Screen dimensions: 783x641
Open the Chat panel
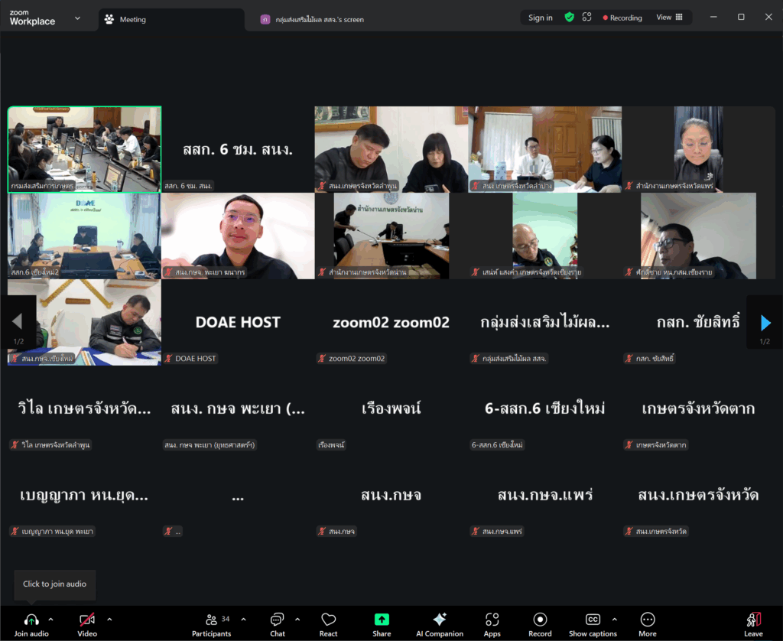277,623
